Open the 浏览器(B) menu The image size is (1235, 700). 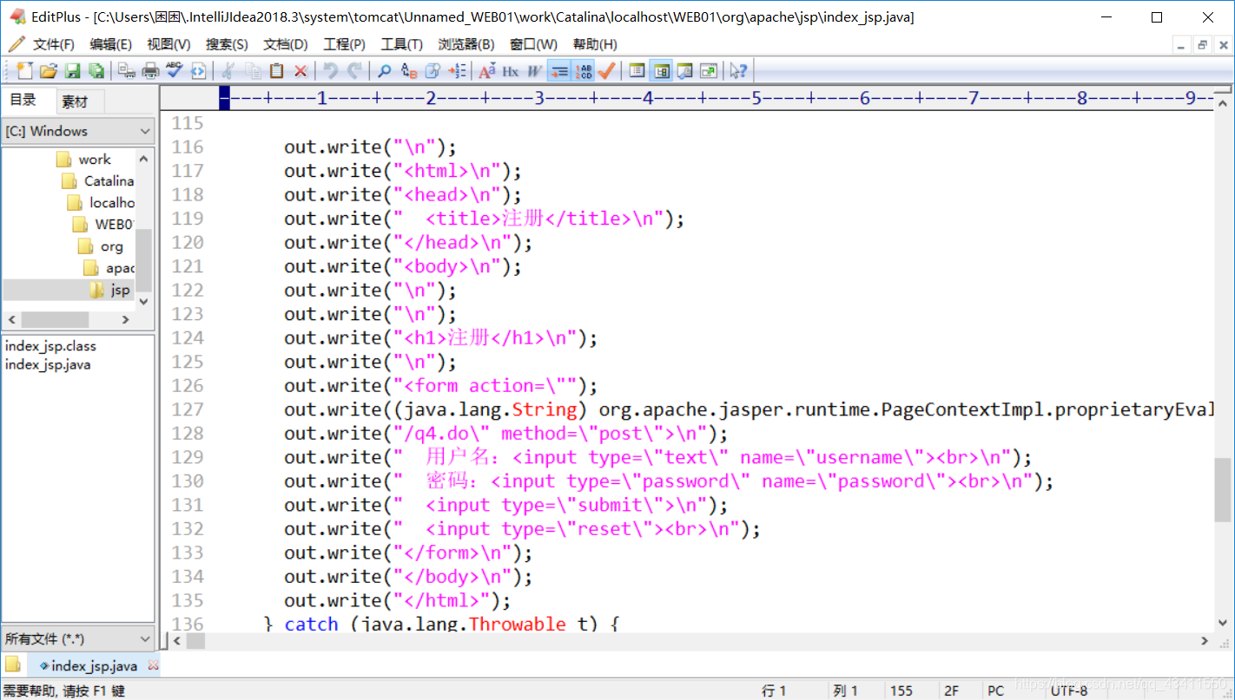(x=466, y=44)
